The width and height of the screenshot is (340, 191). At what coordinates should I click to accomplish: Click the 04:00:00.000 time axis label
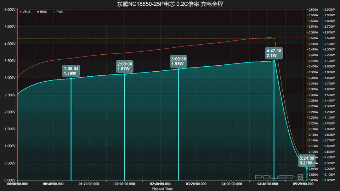232,184
